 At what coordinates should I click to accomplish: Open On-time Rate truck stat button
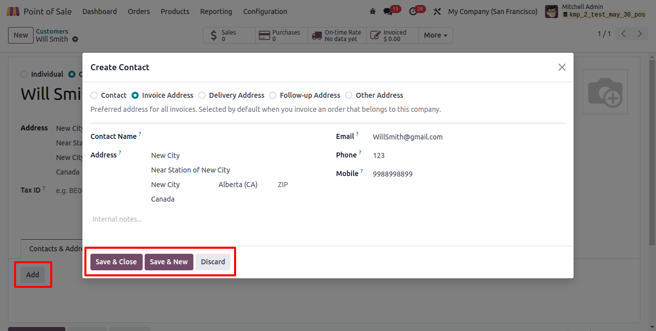point(337,35)
